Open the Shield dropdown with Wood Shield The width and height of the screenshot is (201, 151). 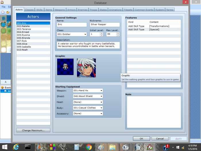click(x=88, y=96)
